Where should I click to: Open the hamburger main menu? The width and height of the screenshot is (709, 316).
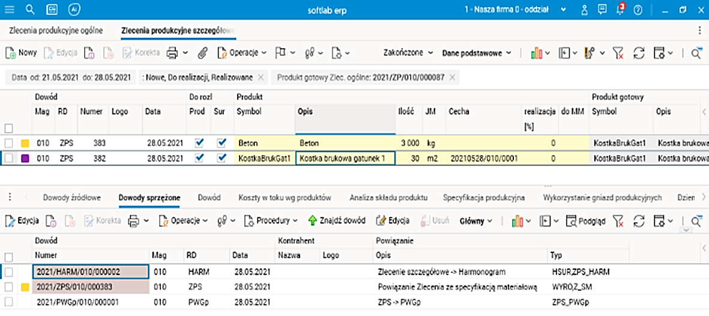pos(10,10)
